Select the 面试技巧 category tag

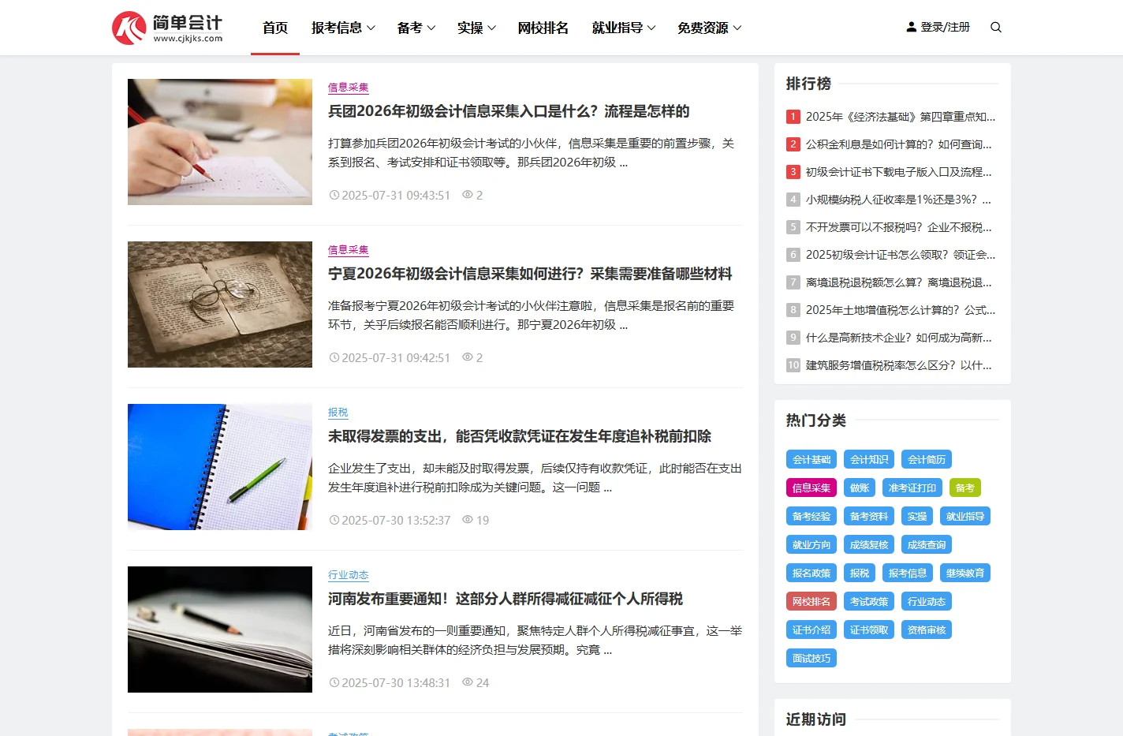click(x=811, y=658)
